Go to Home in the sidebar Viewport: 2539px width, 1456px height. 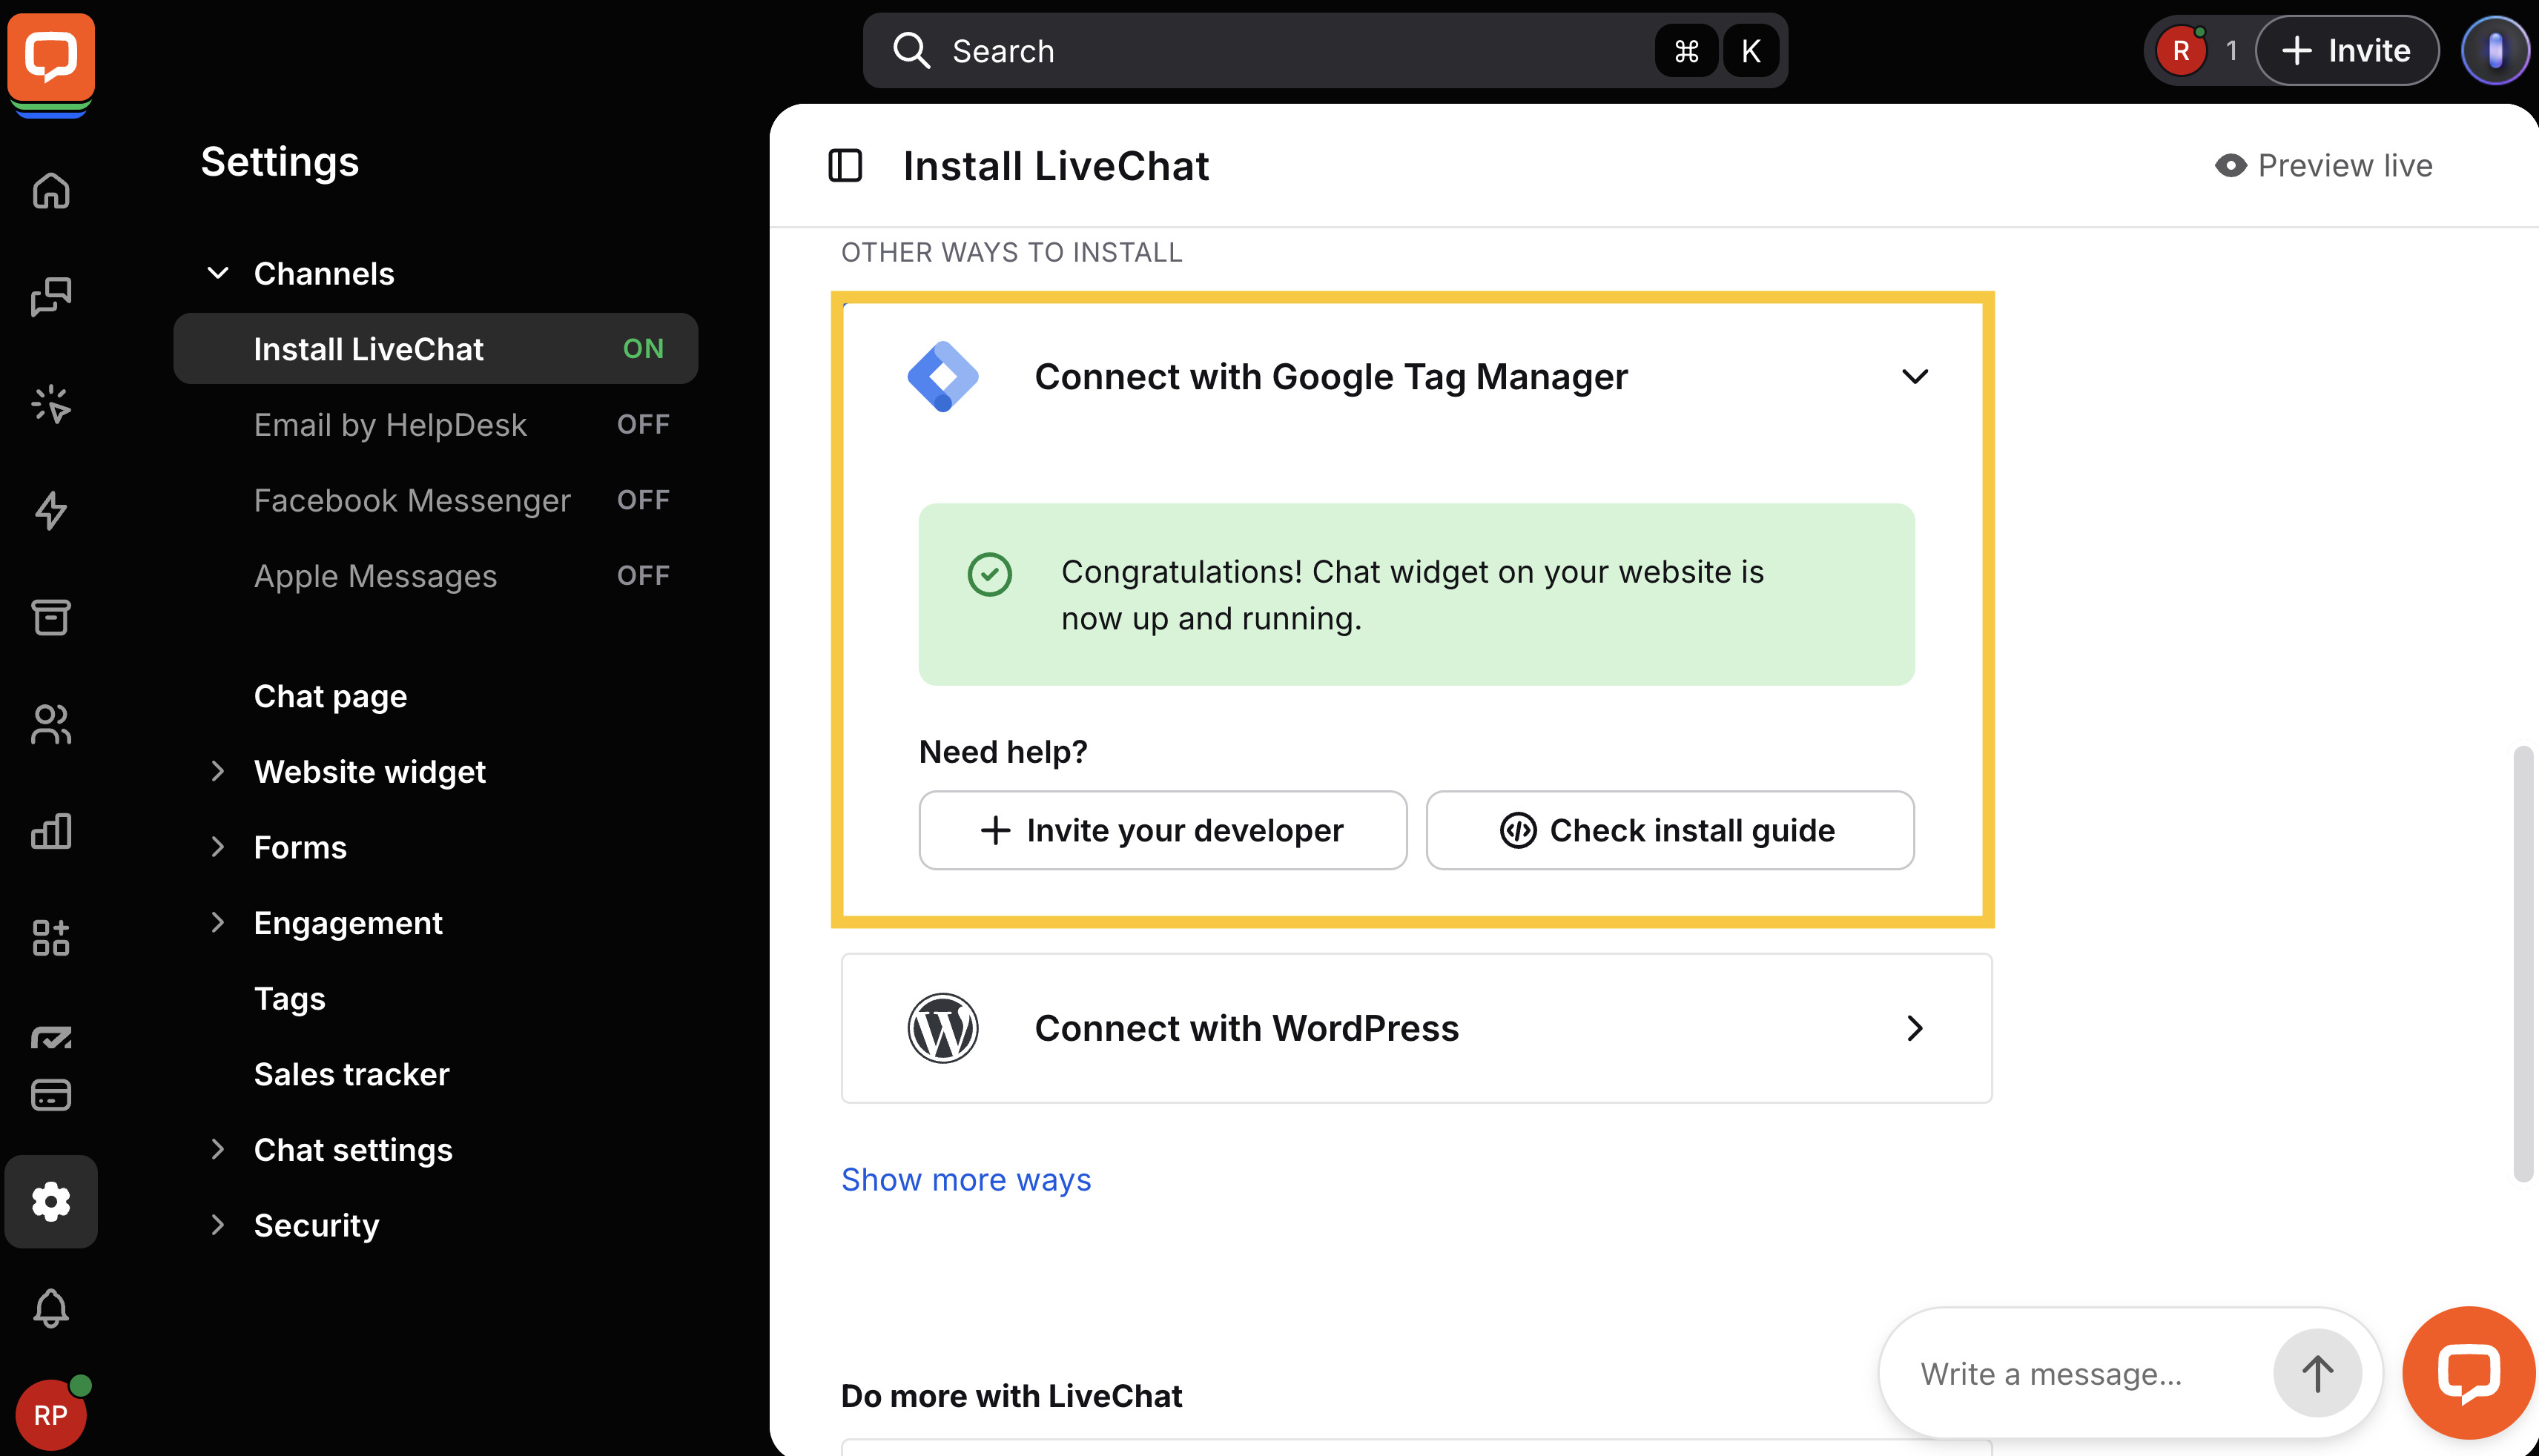pyautogui.click(x=51, y=190)
